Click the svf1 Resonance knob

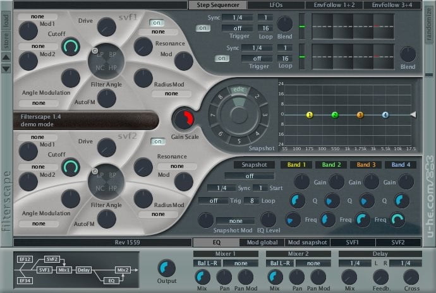(x=143, y=47)
